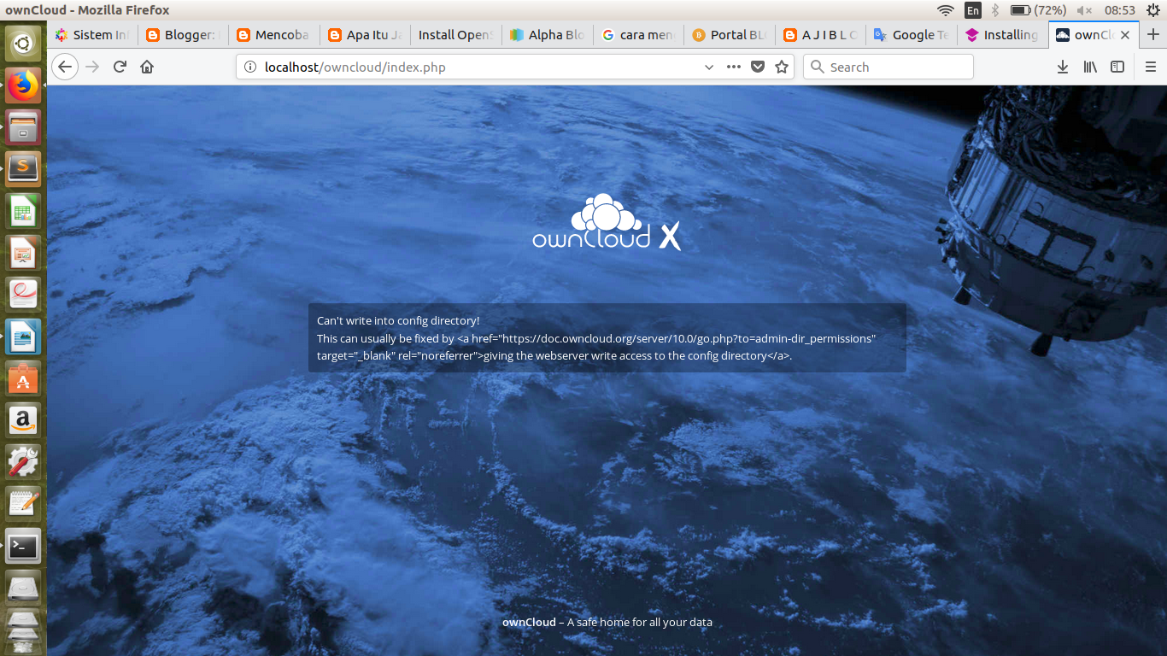The image size is (1167, 656).
Task: Switch to Install Open tab
Action: point(456,35)
